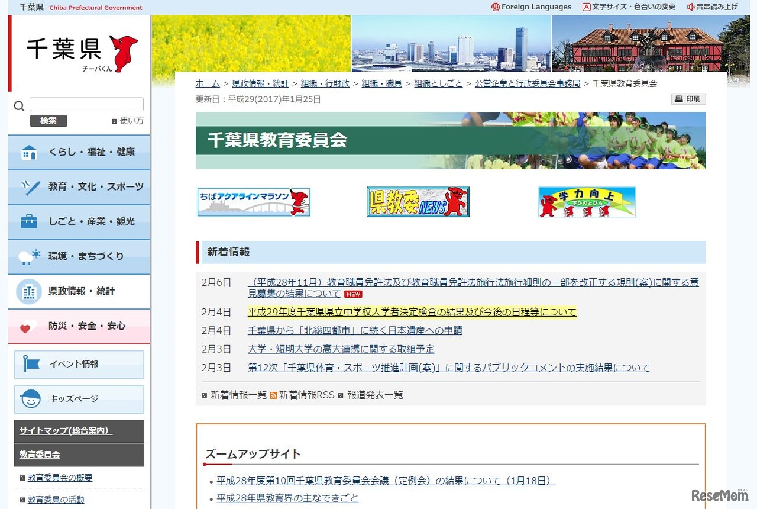Viewport: 757px width, 509px height.
Task: Click the smiling face icon for キッズページ
Action: [31, 399]
